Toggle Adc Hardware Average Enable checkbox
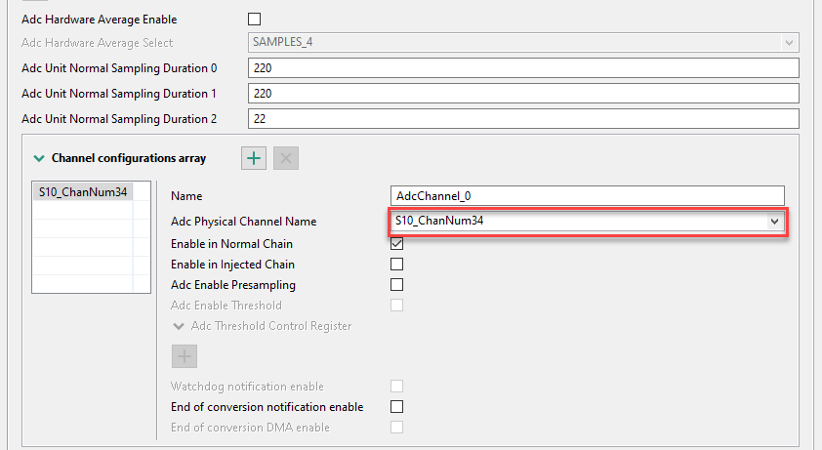Viewport: 822px width, 450px height. tap(255, 19)
